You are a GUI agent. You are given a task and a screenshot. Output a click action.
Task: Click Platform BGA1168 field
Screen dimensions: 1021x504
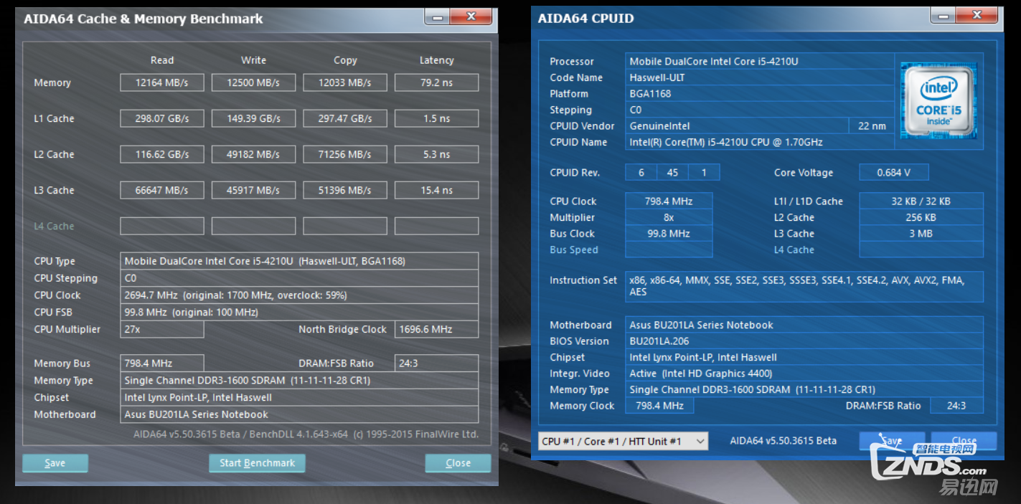(760, 94)
